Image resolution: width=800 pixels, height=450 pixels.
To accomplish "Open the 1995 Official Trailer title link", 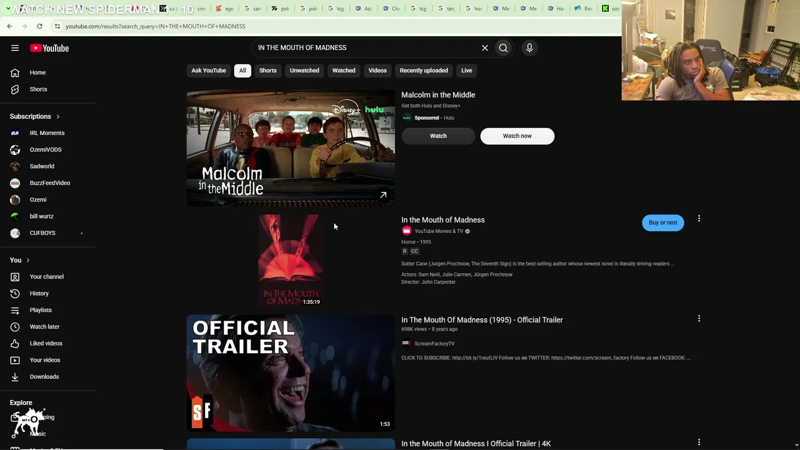I will pos(482,320).
